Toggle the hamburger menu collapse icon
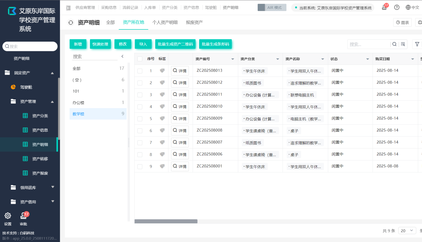422x242 pixels. pyautogui.click(x=68, y=8)
